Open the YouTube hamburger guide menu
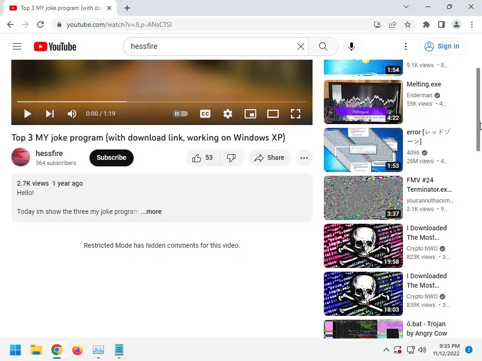Screen dimensions: 482x361 point(17,47)
